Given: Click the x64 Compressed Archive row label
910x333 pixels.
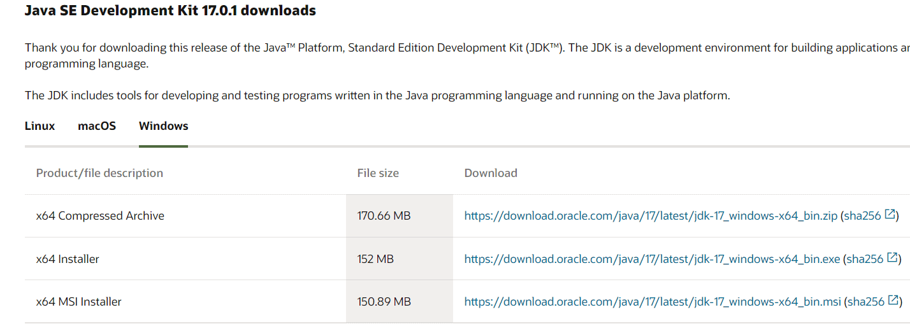Looking at the screenshot, I should pyautogui.click(x=100, y=216).
